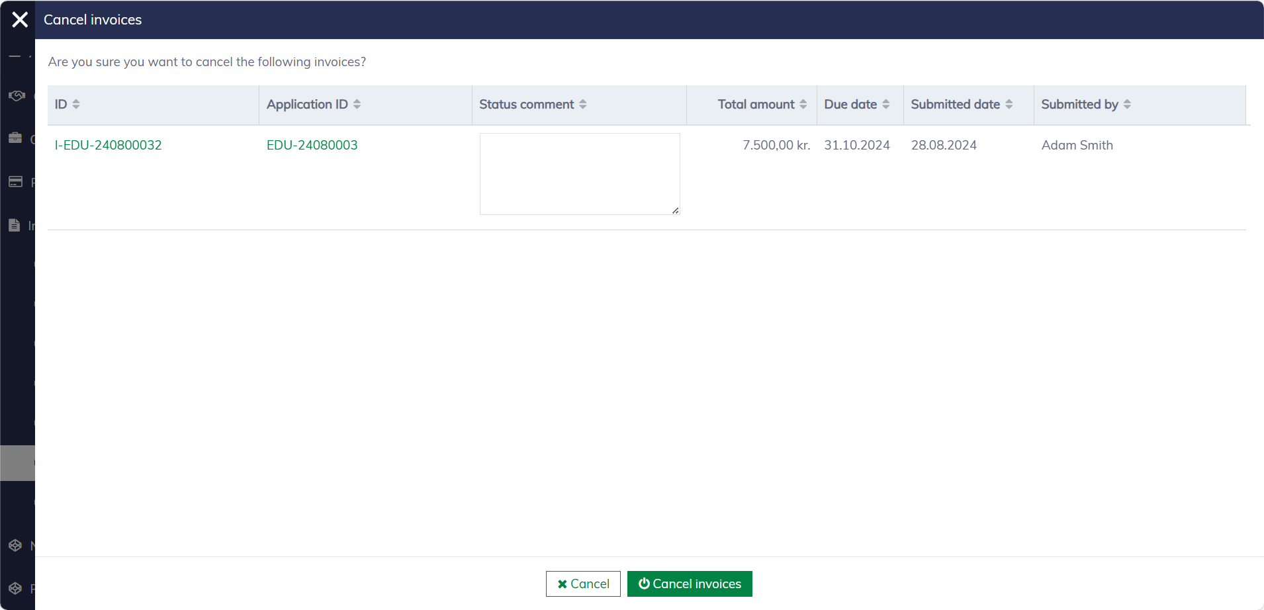Select the credit card sidebar icon
The image size is (1264, 610).
15,182
